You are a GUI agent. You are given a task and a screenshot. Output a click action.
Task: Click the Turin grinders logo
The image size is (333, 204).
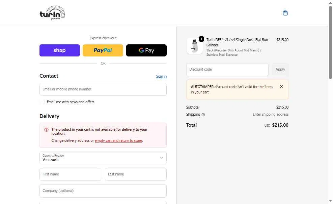point(52,13)
